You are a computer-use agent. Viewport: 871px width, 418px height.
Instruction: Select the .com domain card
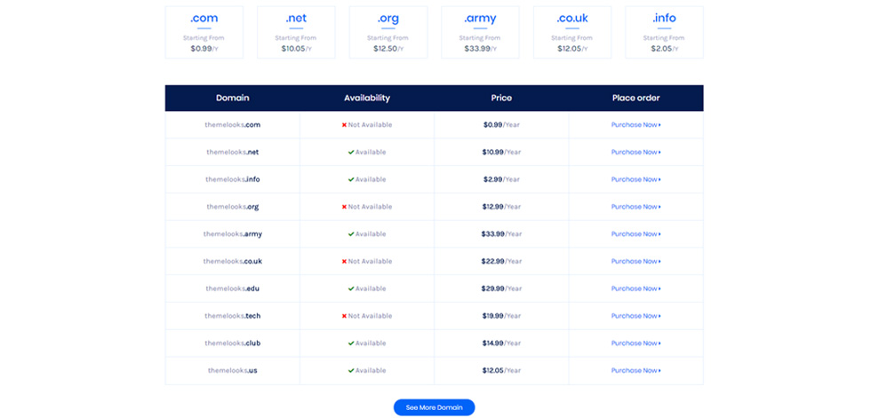click(x=204, y=32)
